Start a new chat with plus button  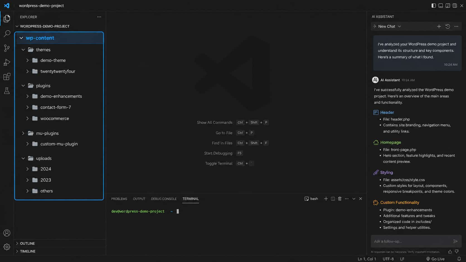pyautogui.click(x=439, y=26)
